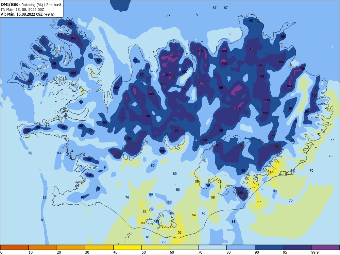
Task: Click the humidity value '52' on the map
Action: click(180, 233)
